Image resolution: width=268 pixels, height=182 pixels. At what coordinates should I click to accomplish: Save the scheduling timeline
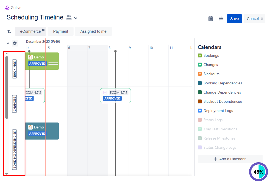(234, 19)
